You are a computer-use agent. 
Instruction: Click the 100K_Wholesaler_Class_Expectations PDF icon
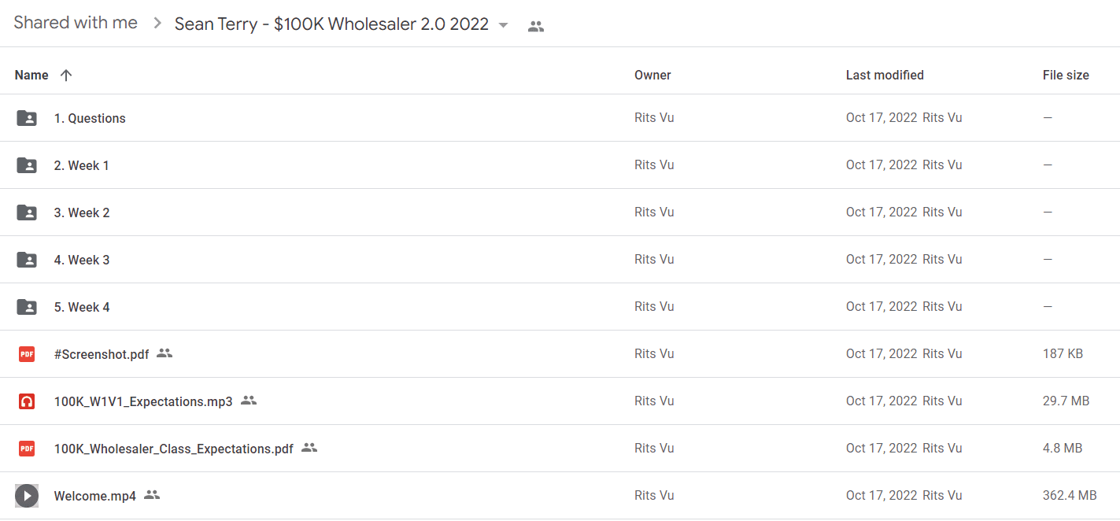coord(27,449)
